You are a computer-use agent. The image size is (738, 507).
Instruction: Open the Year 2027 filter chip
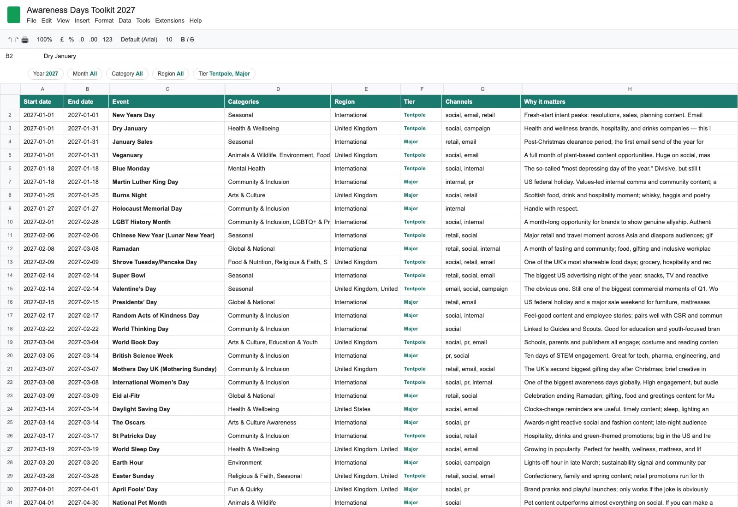[46, 74]
